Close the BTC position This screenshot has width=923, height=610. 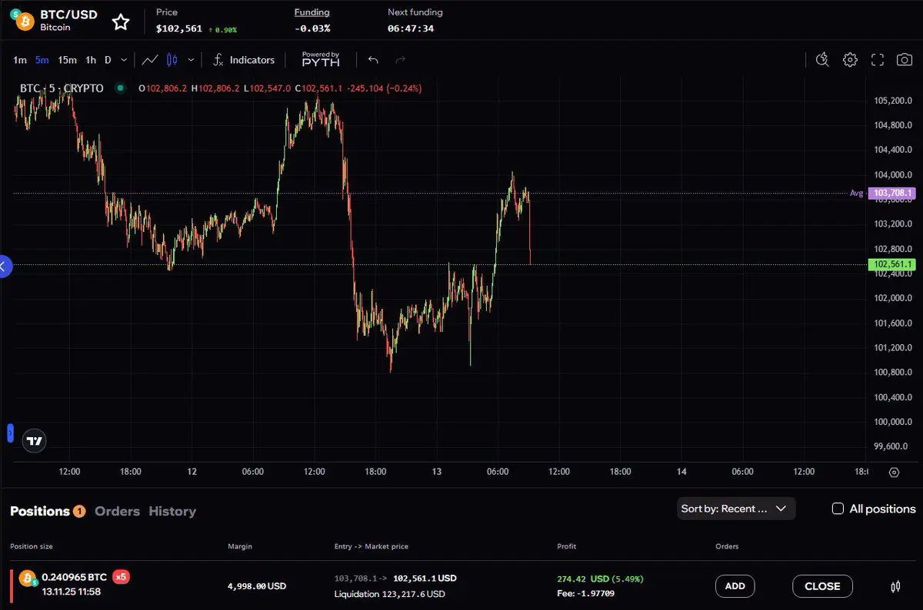[x=822, y=586]
